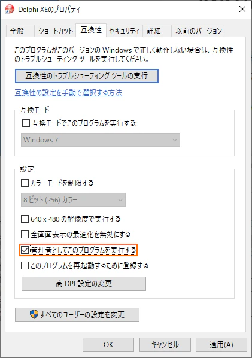Confirm with the OK button
Viewport: 252px width, 358px height.
pyautogui.click(x=108, y=344)
